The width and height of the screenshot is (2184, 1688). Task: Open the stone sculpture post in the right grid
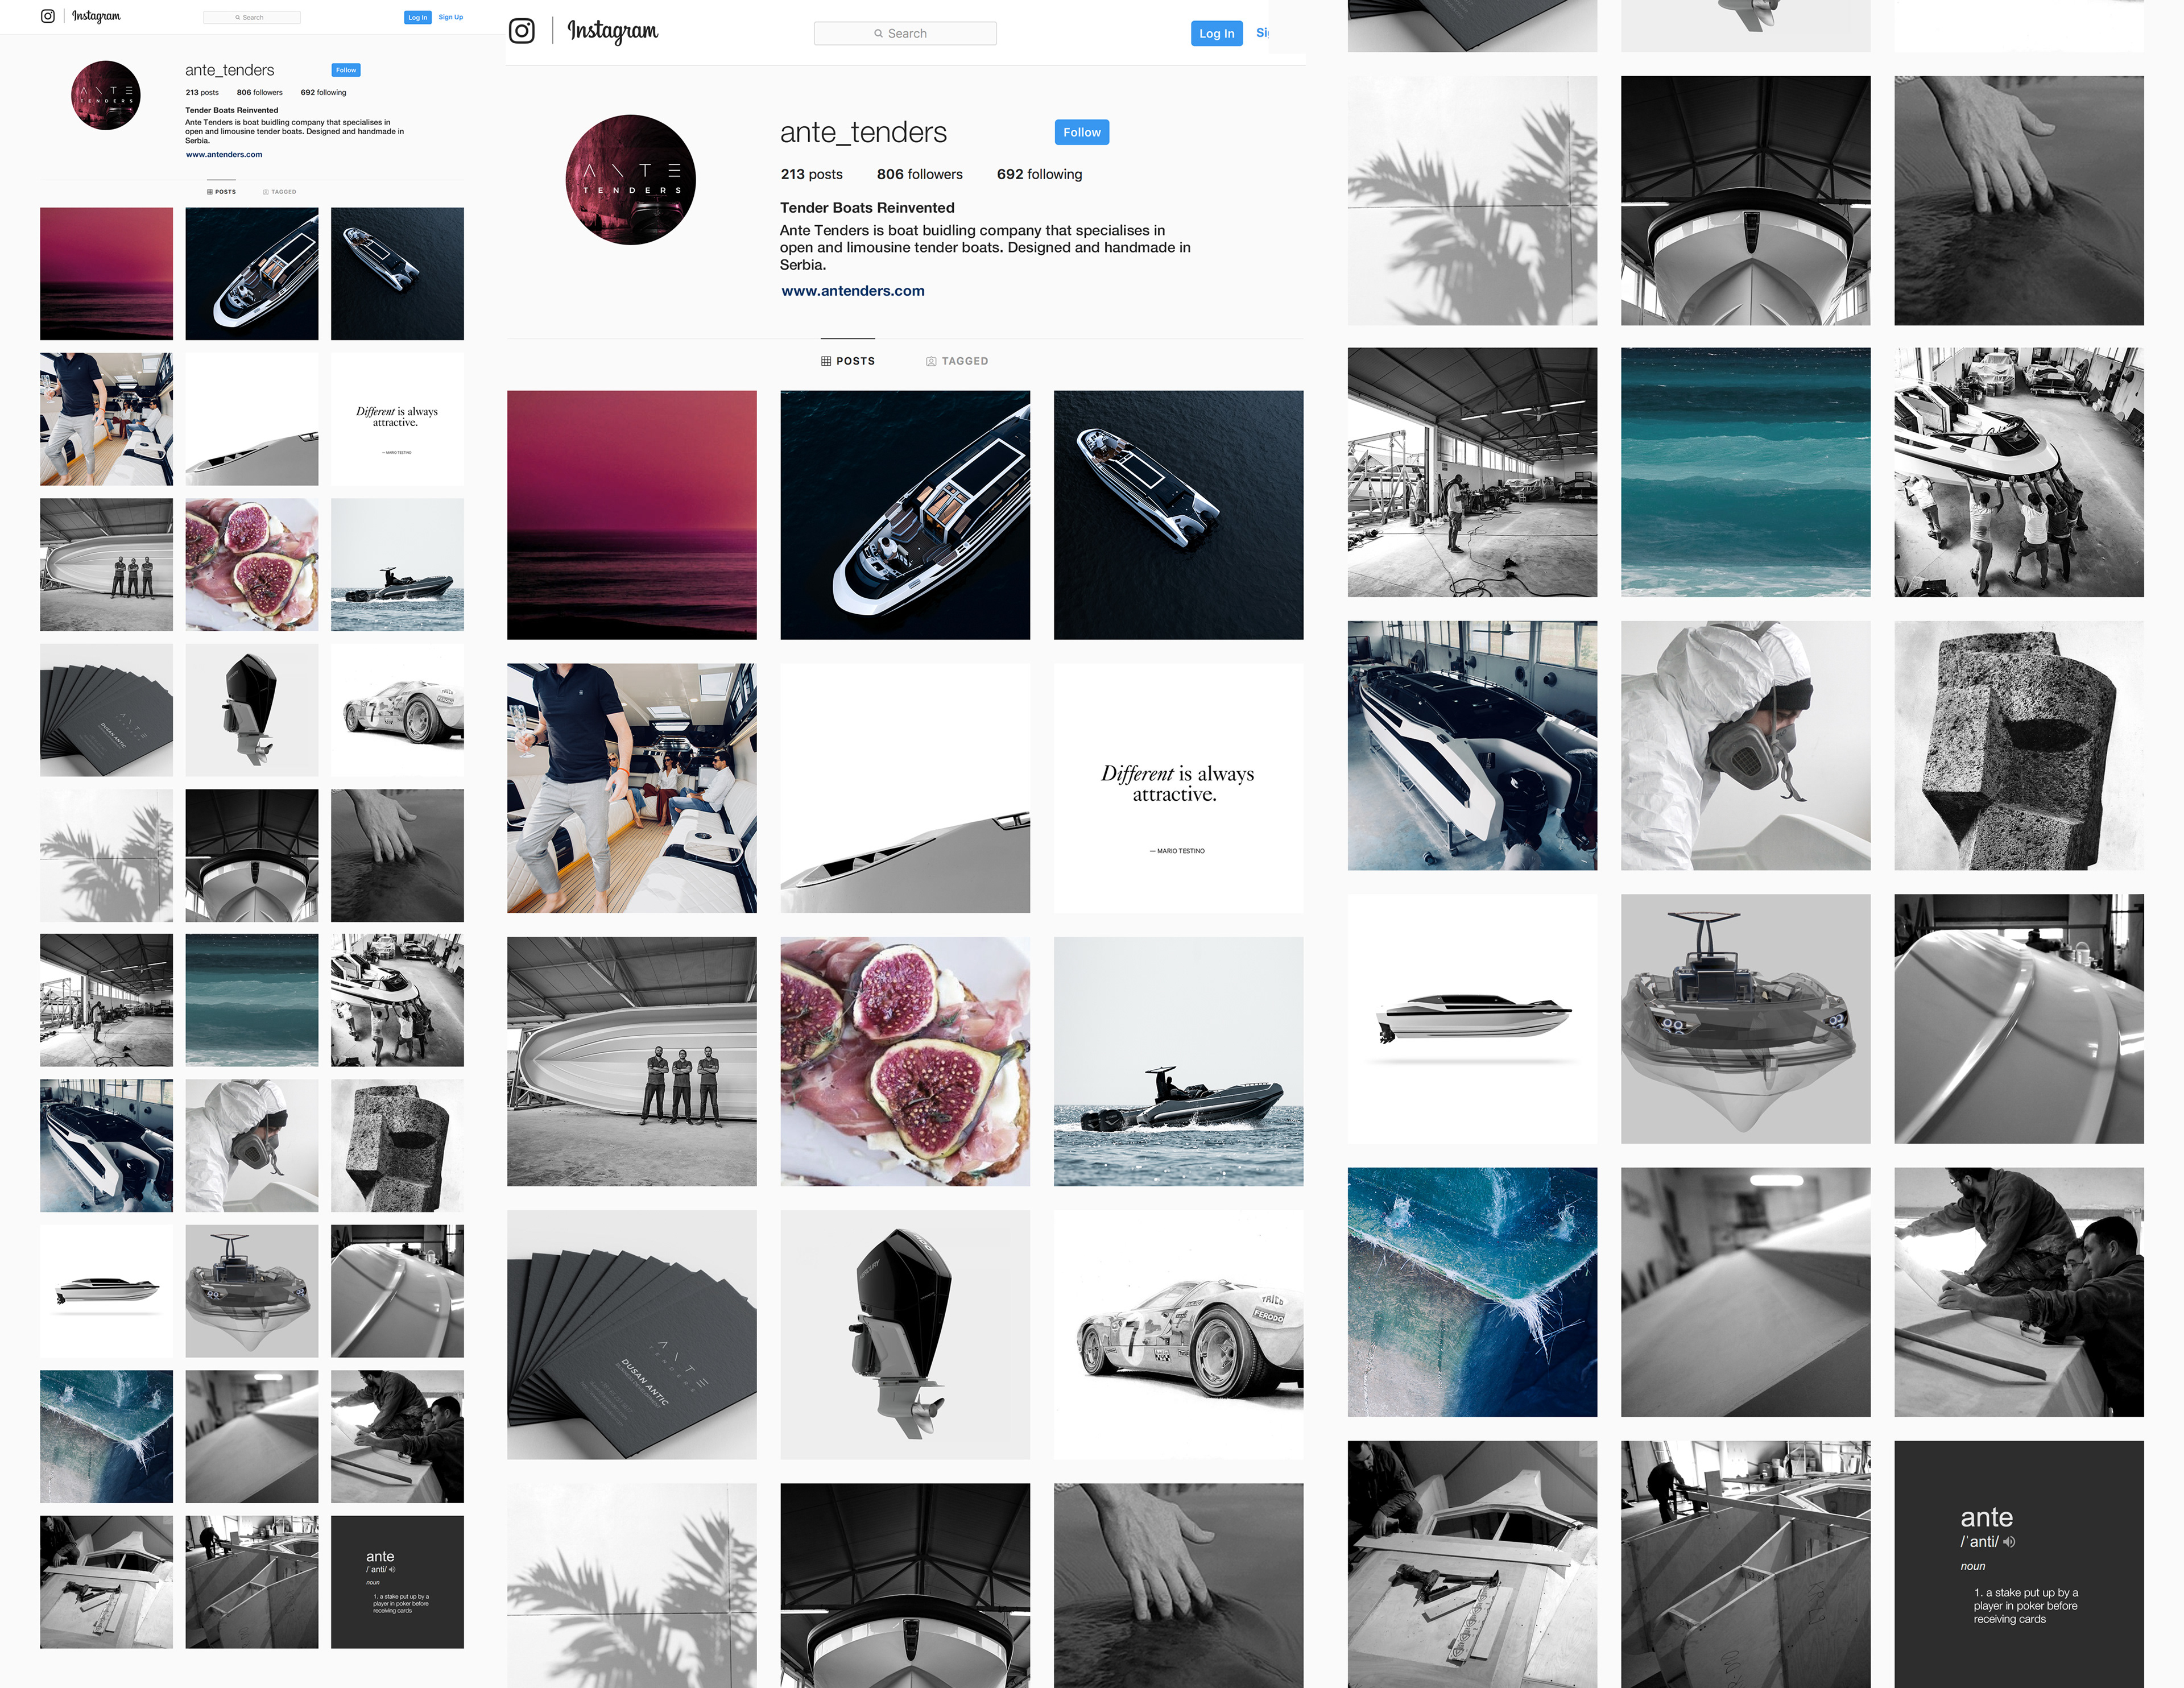coord(2019,745)
